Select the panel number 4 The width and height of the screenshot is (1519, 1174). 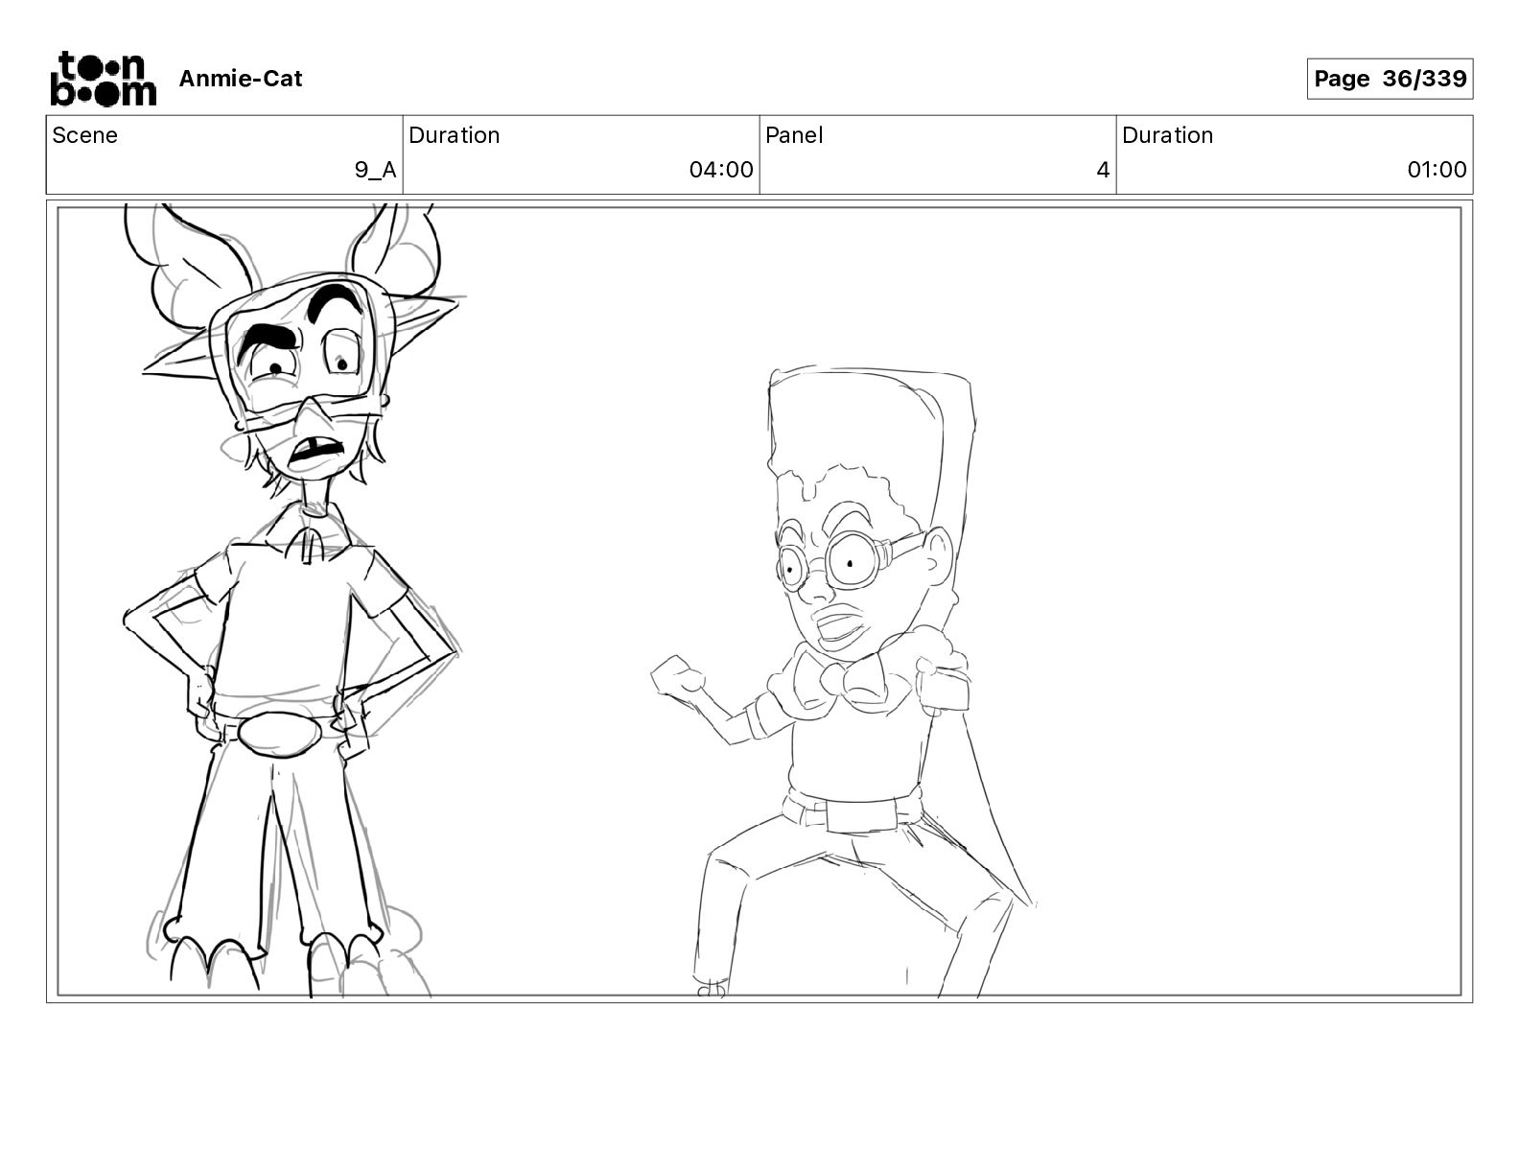1103,170
